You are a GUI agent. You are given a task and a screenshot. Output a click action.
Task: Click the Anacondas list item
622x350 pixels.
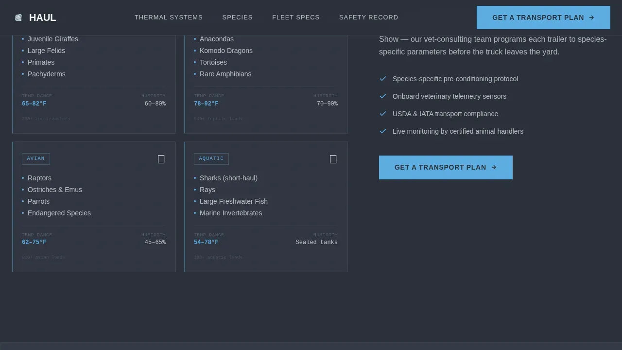217,39
